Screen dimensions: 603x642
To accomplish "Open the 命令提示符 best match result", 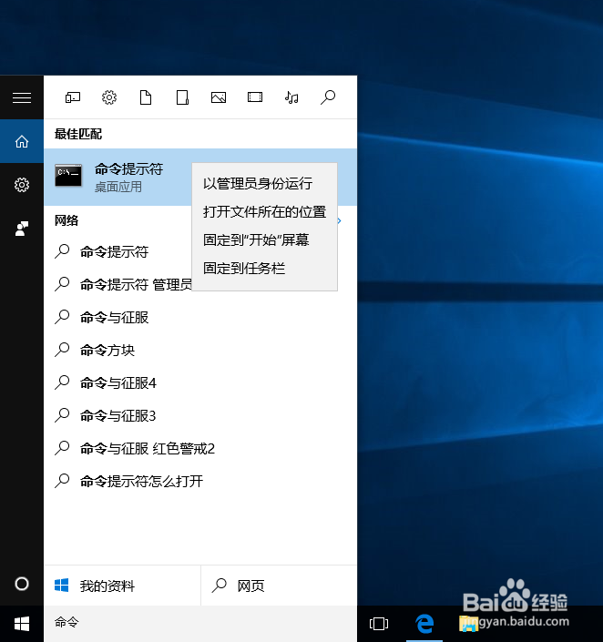I will (200, 177).
